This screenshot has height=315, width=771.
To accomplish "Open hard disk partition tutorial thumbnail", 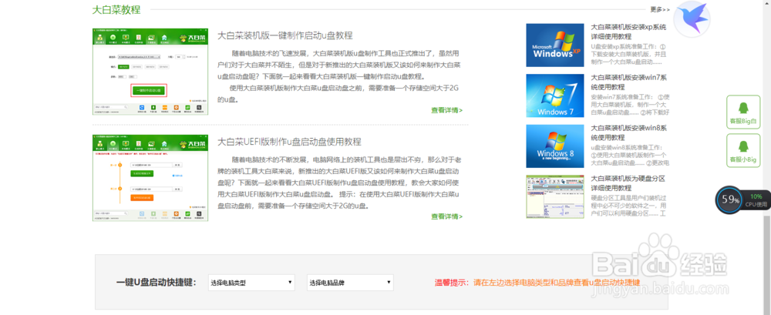I will point(555,196).
